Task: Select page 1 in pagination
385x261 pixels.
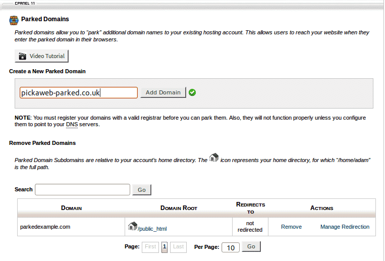Action: [x=164, y=247]
